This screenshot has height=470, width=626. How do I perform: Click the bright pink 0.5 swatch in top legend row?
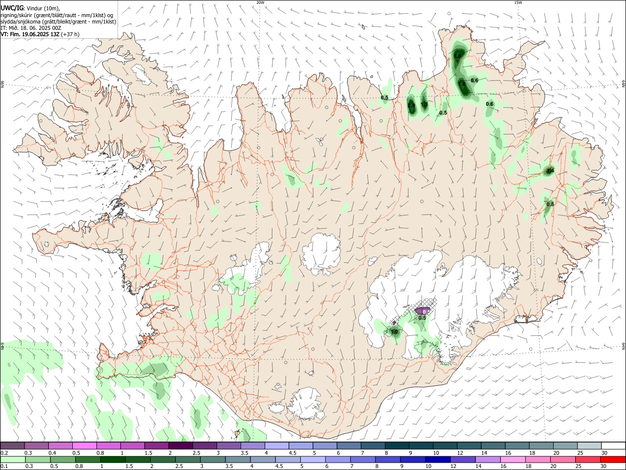click(84, 446)
